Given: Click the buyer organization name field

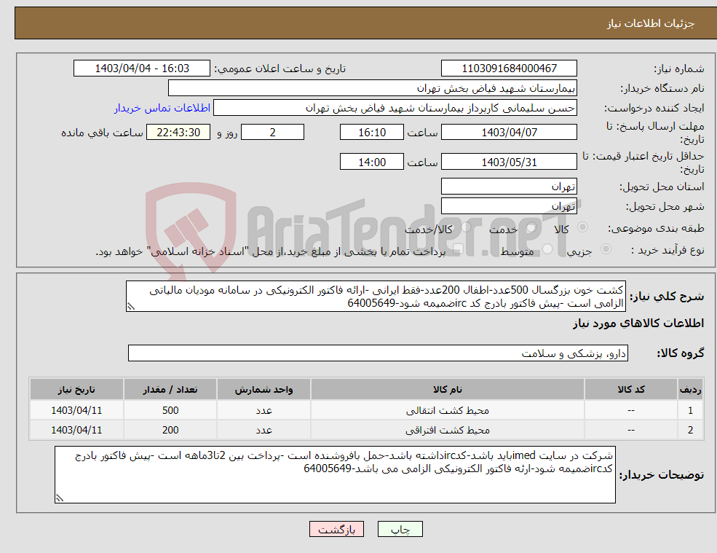Looking at the screenshot, I should 373,88.
